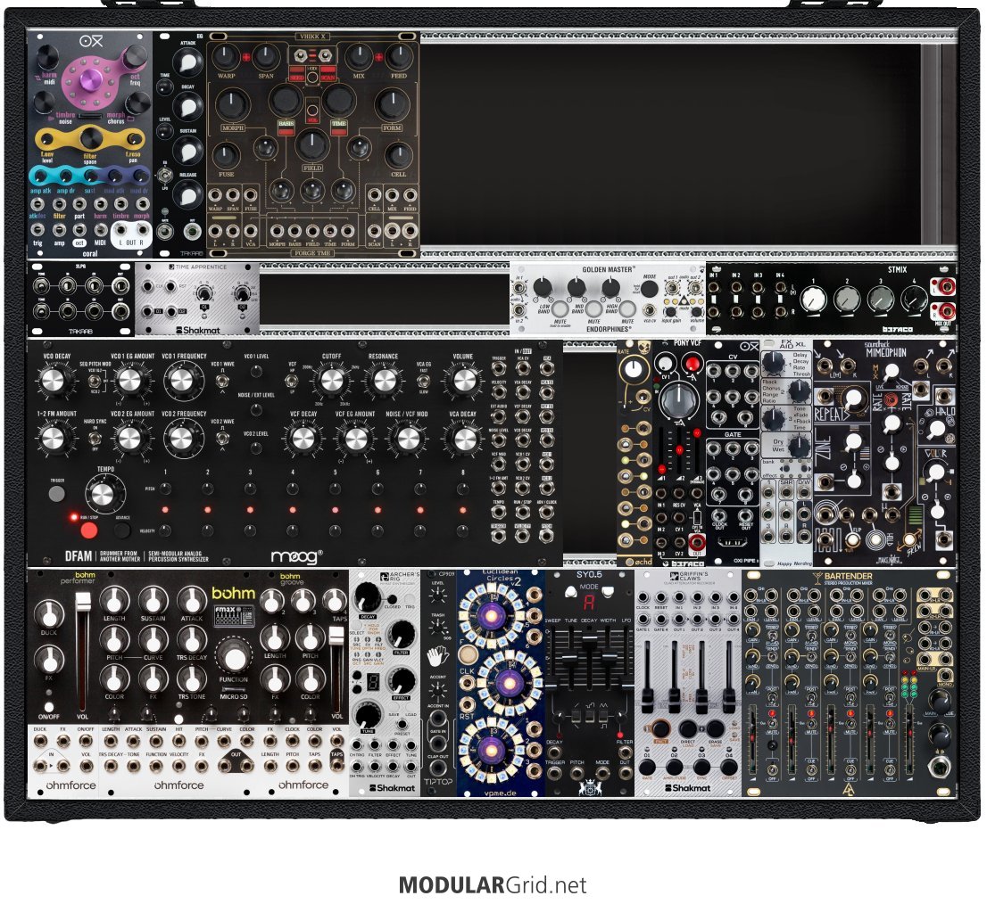Image resolution: width=987 pixels, height=904 pixels.
Task: Toggle the SEQ PITCH MOD switch on DFAM
Action: pyautogui.click(x=95, y=381)
